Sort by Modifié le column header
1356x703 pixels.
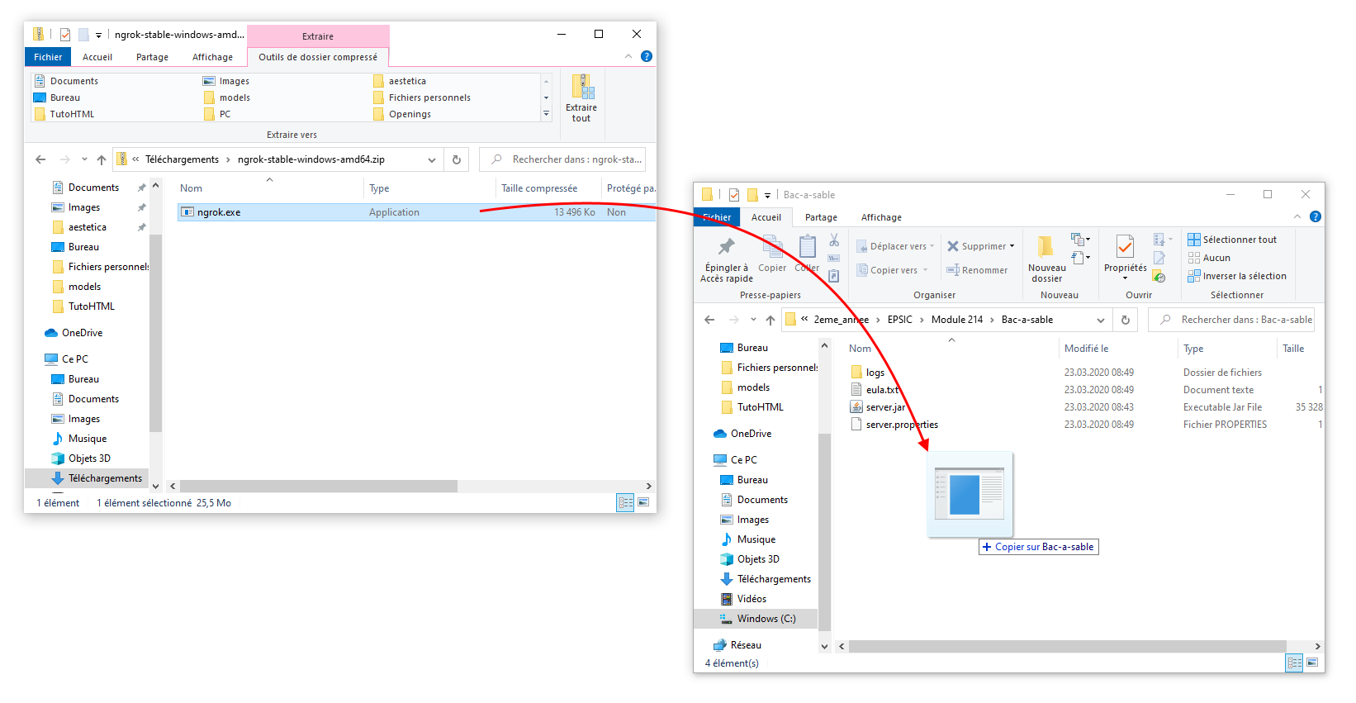point(1086,349)
